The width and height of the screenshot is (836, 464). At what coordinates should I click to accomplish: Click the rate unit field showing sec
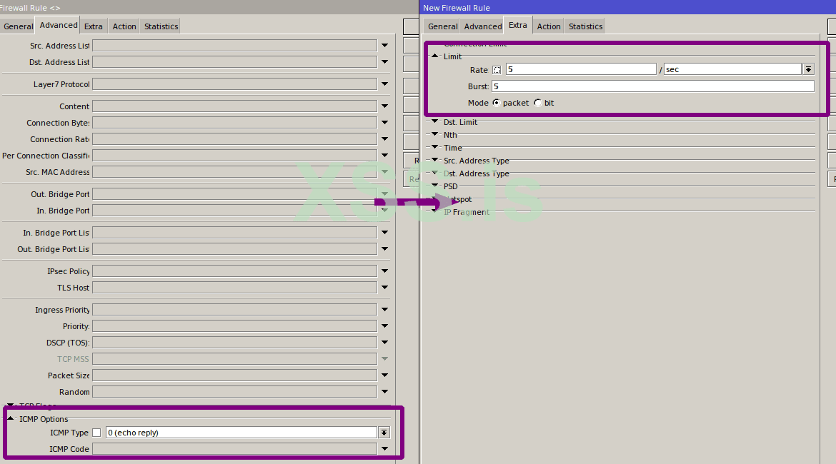pos(732,69)
